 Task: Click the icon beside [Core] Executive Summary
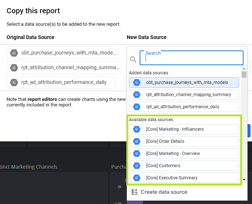tap(137, 178)
